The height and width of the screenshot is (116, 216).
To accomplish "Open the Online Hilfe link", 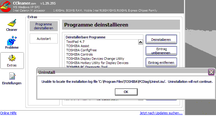I will pyautogui.click(x=8, y=113).
